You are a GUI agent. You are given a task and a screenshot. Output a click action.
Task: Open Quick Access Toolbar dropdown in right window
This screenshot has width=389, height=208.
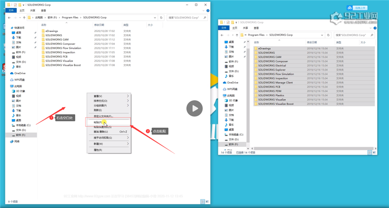[236, 22]
